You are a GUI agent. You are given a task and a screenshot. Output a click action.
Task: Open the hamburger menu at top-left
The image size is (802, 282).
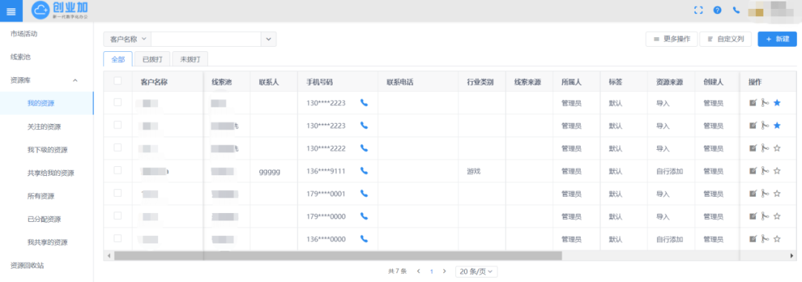coord(11,10)
